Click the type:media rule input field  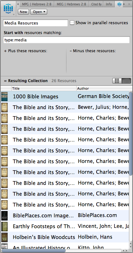66,40
